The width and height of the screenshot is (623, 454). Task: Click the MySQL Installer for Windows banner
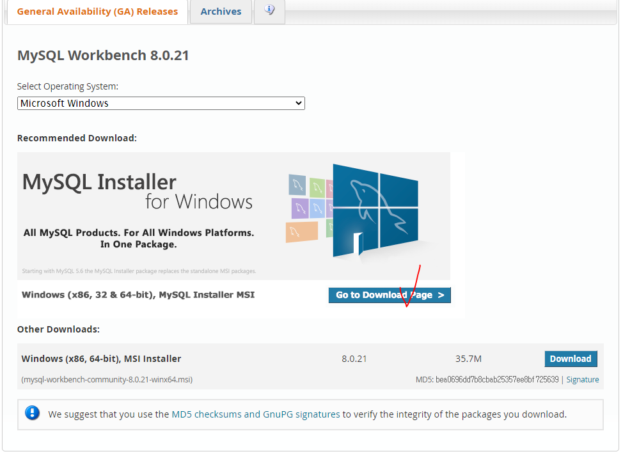[233, 216]
